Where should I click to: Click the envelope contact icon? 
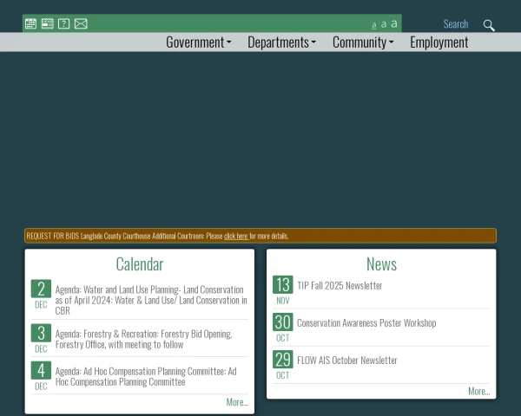pyautogui.click(x=81, y=24)
